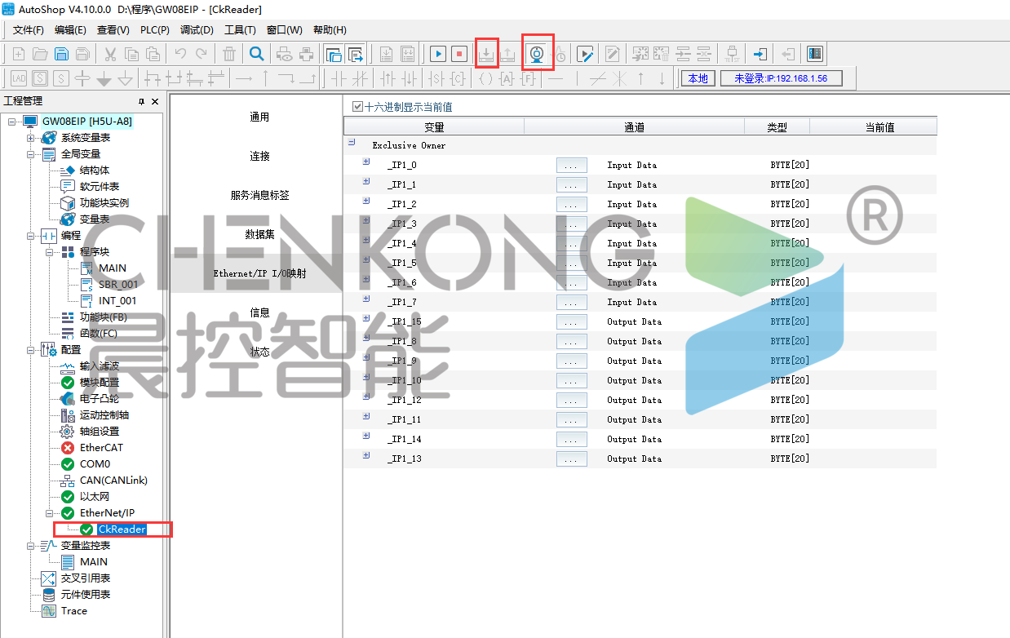Screen dimensions: 1010x638
Task: Save the project using the floppy icon
Action: tap(61, 55)
